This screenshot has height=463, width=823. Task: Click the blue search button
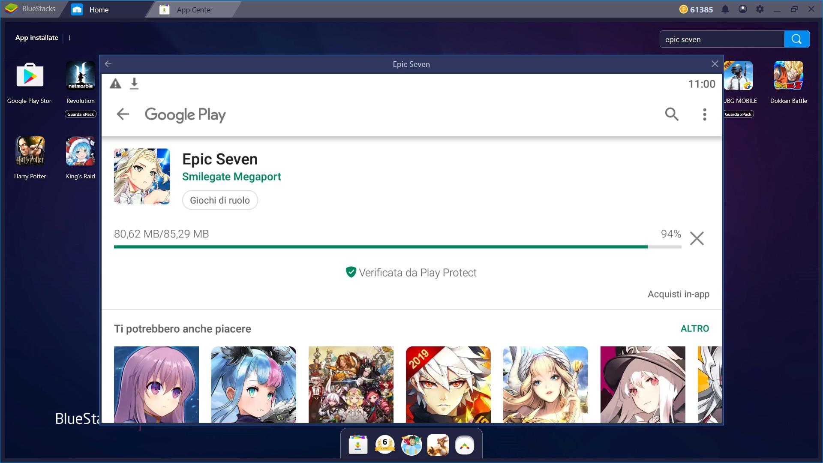point(797,39)
